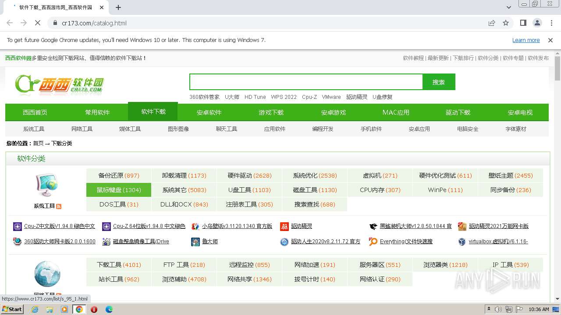Click the 小鸟壁纸 app icon
The height and width of the screenshot is (315, 561).
pos(195,226)
